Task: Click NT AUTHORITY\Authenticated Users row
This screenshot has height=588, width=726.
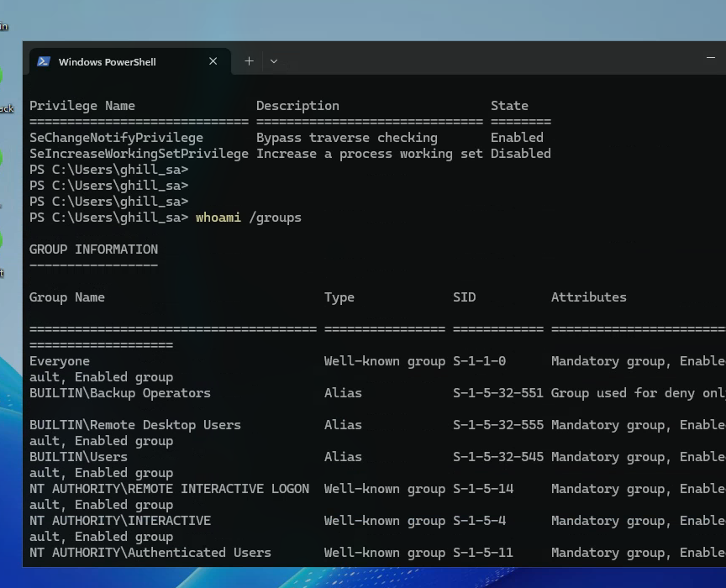Action: [x=150, y=553]
